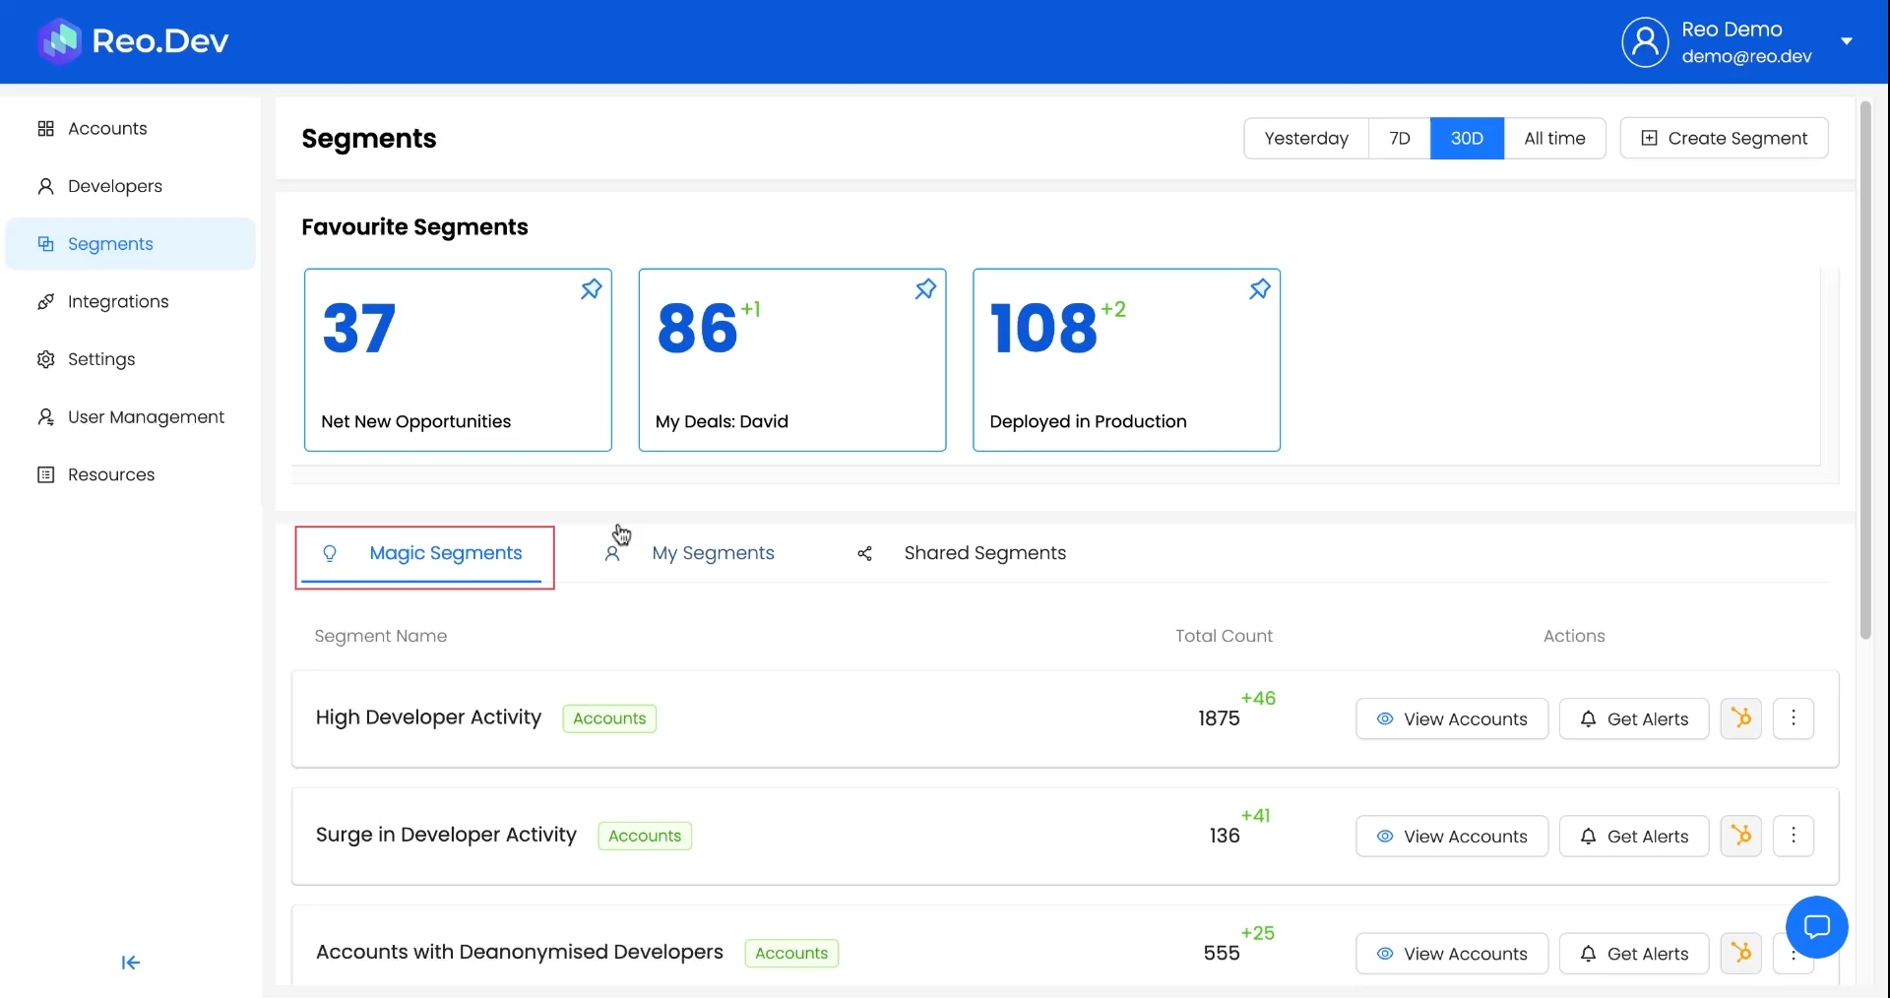
Task: Get Alerts for Surge in Developer Activity
Action: [1633, 837]
